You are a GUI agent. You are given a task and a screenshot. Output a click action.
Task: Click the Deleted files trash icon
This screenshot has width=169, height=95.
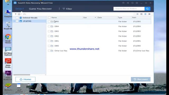(x=21, y=18)
